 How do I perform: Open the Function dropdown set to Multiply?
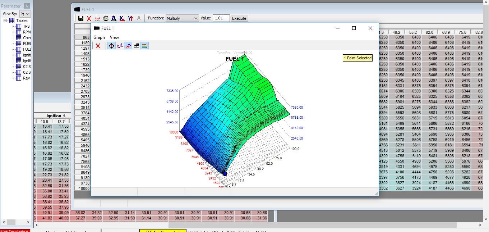click(182, 18)
